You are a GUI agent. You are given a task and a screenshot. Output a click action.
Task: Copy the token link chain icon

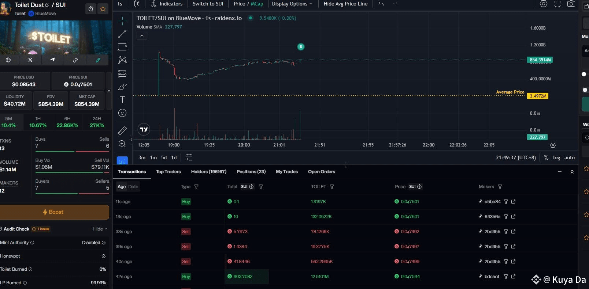click(x=75, y=60)
